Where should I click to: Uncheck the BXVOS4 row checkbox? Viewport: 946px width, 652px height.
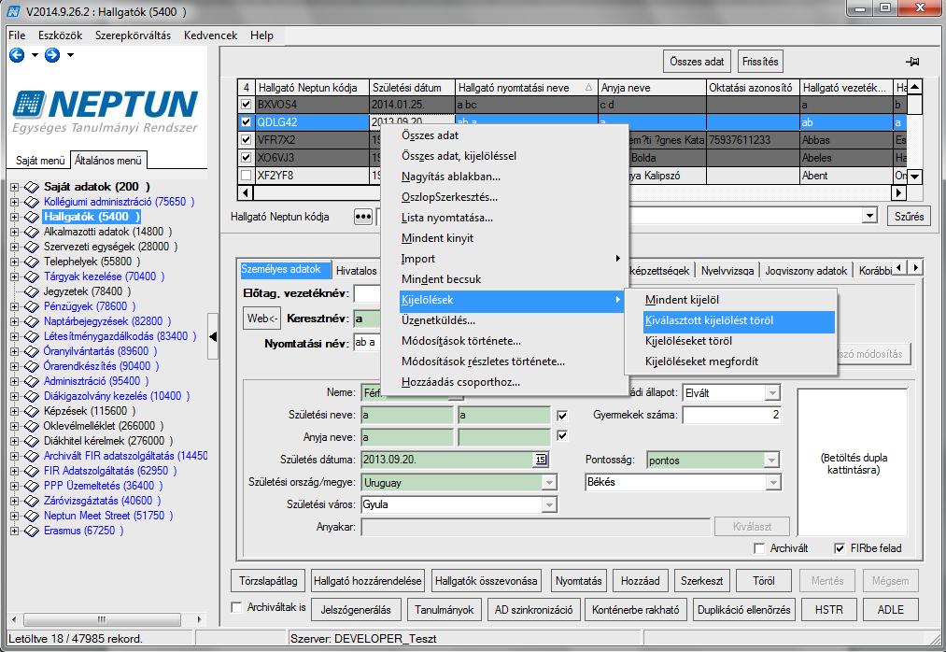click(246, 105)
